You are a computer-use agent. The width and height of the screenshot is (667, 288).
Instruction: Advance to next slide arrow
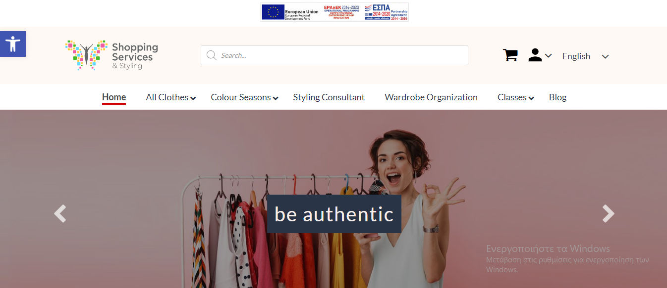coord(608,214)
